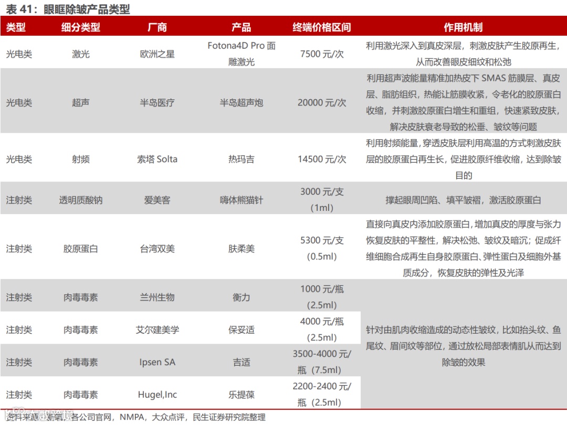Click 注射类 in the 胶原蛋白 row

(19, 249)
